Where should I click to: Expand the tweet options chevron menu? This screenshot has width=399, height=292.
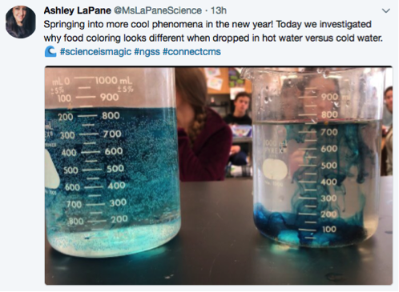tap(386, 11)
